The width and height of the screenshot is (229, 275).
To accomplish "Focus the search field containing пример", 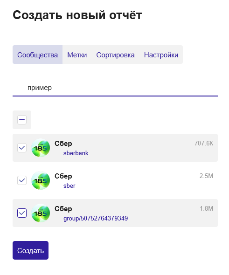I will point(115,88).
